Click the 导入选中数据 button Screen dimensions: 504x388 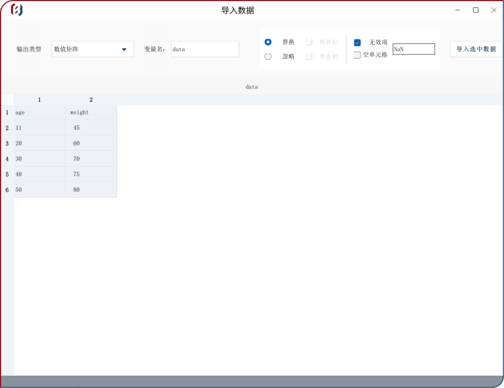tap(476, 49)
